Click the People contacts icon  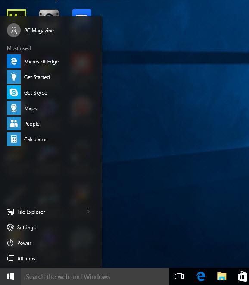click(x=14, y=123)
